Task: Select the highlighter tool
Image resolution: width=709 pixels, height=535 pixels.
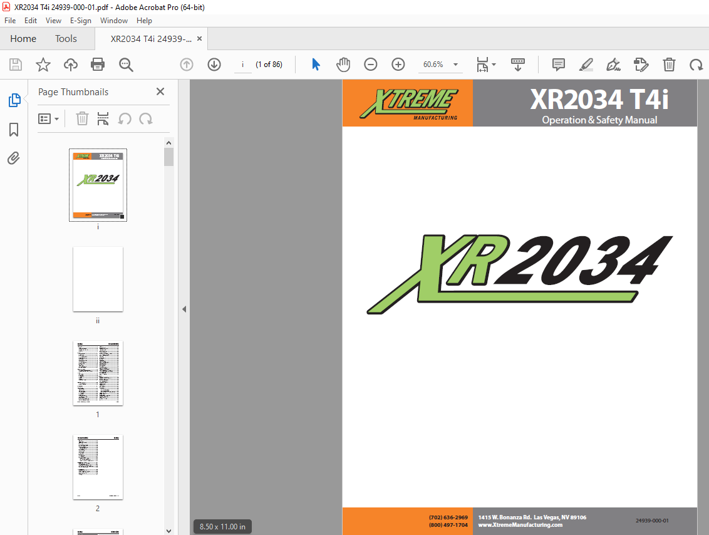Action: point(586,65)
